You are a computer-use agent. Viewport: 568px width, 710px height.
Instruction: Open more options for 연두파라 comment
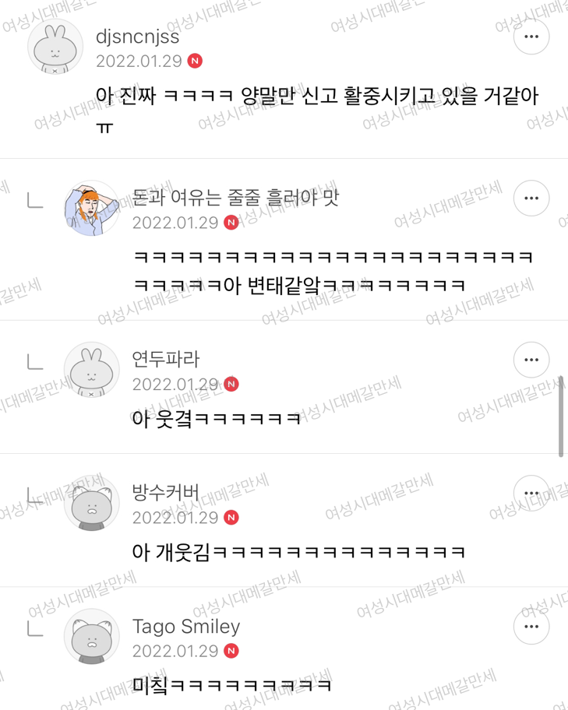tap(531, 360)
